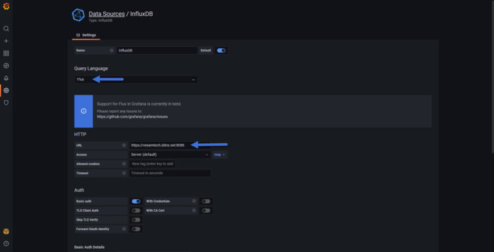Click the 'Type: InfluxDB' subtitle

click(x=101, y=20)
